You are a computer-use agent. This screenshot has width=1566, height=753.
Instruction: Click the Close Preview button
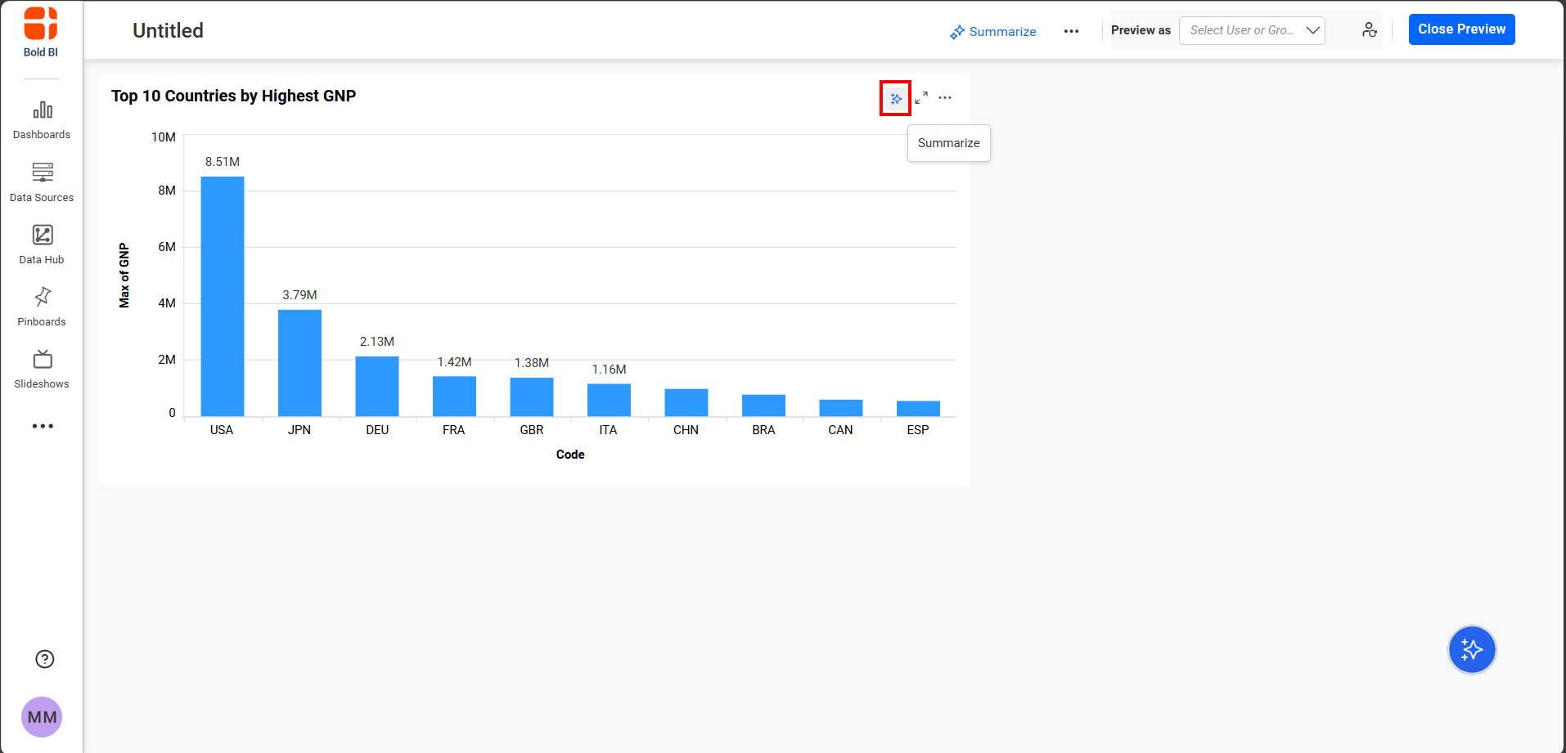(x=1461, y=29)
